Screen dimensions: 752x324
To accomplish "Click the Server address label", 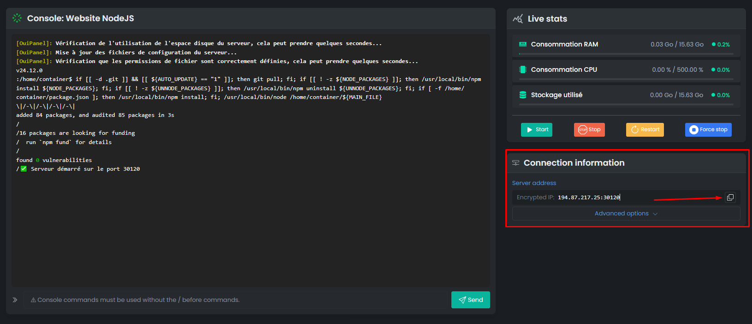I will tap(534, 183).
